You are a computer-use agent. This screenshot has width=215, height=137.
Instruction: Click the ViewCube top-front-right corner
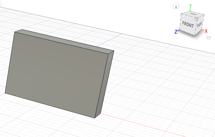tap(196, 19)
